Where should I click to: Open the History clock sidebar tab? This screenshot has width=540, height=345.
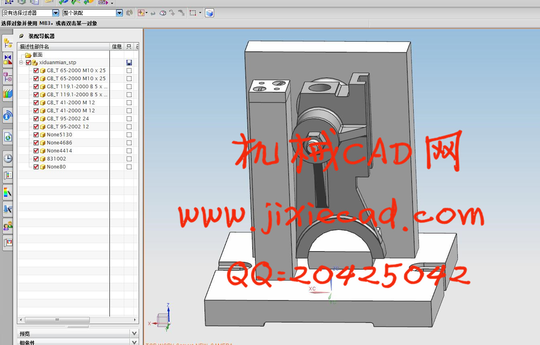click(x=8, y=158)
